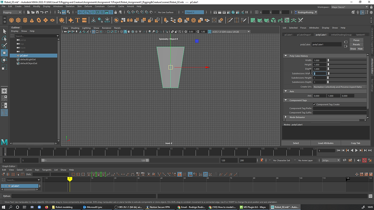
Task: Open the Maya Classic workspace dropdown
Action: (x=350, y=7)
